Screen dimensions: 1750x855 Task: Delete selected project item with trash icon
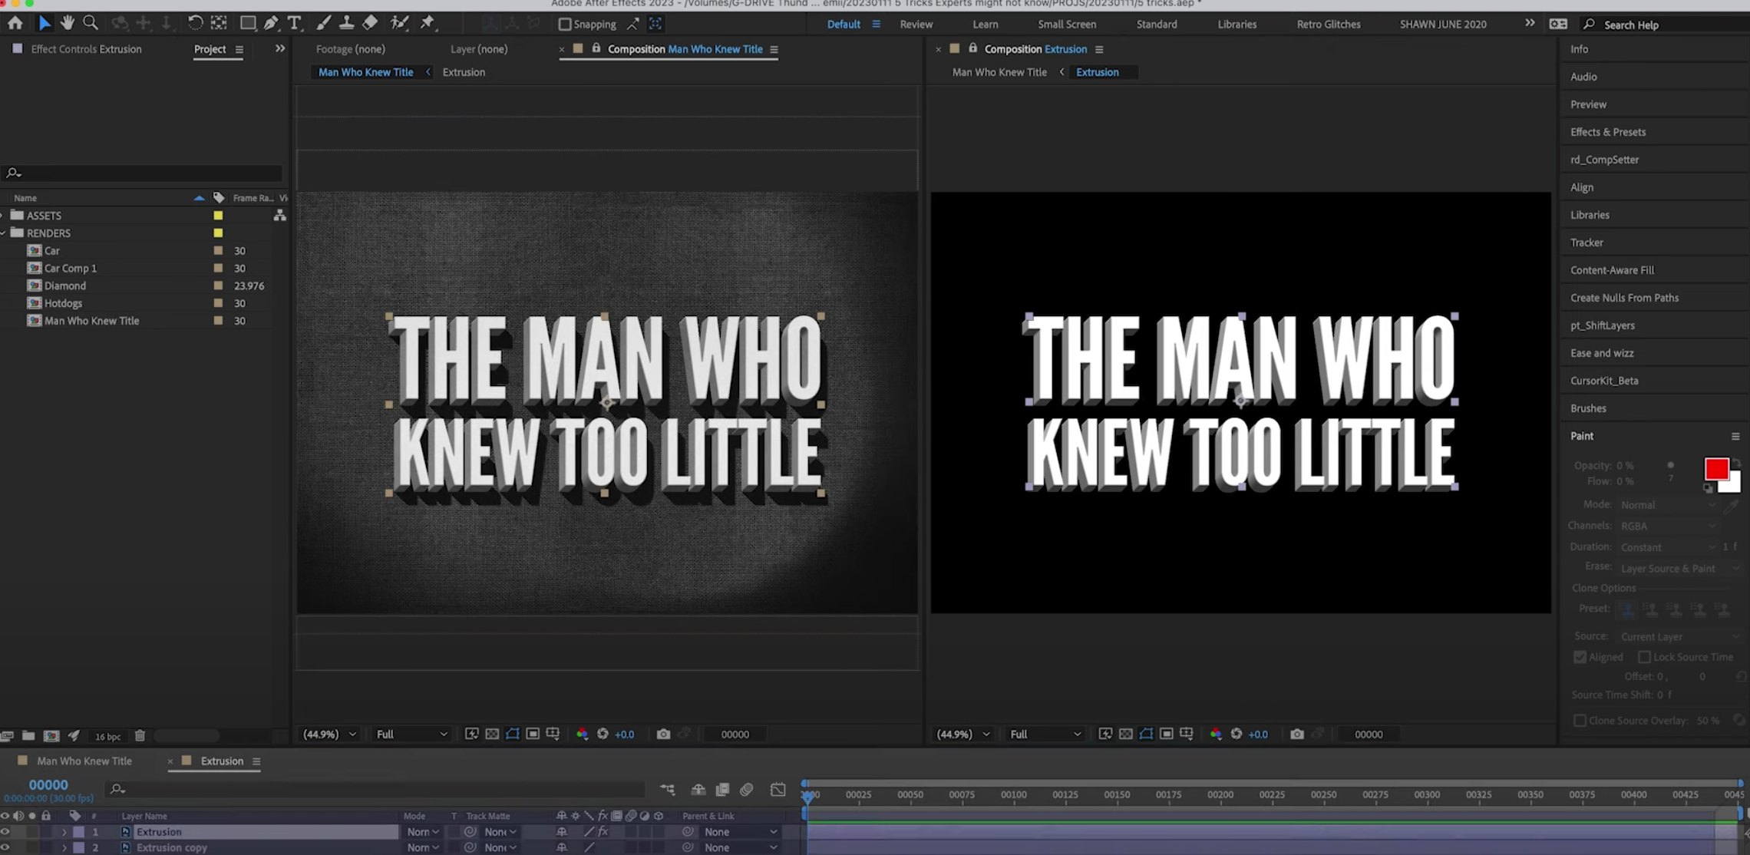140,736
